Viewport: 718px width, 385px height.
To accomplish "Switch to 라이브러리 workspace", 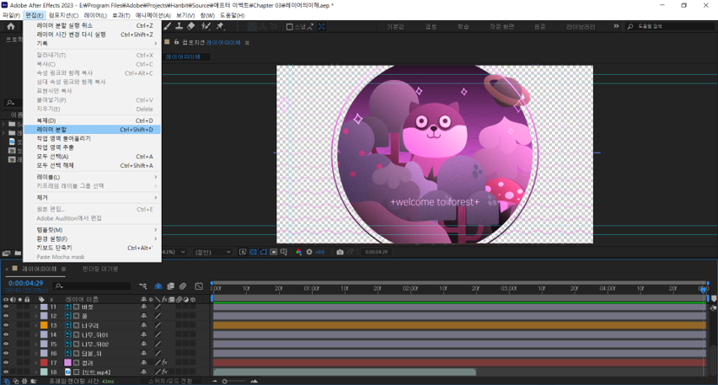I will 581,27.
